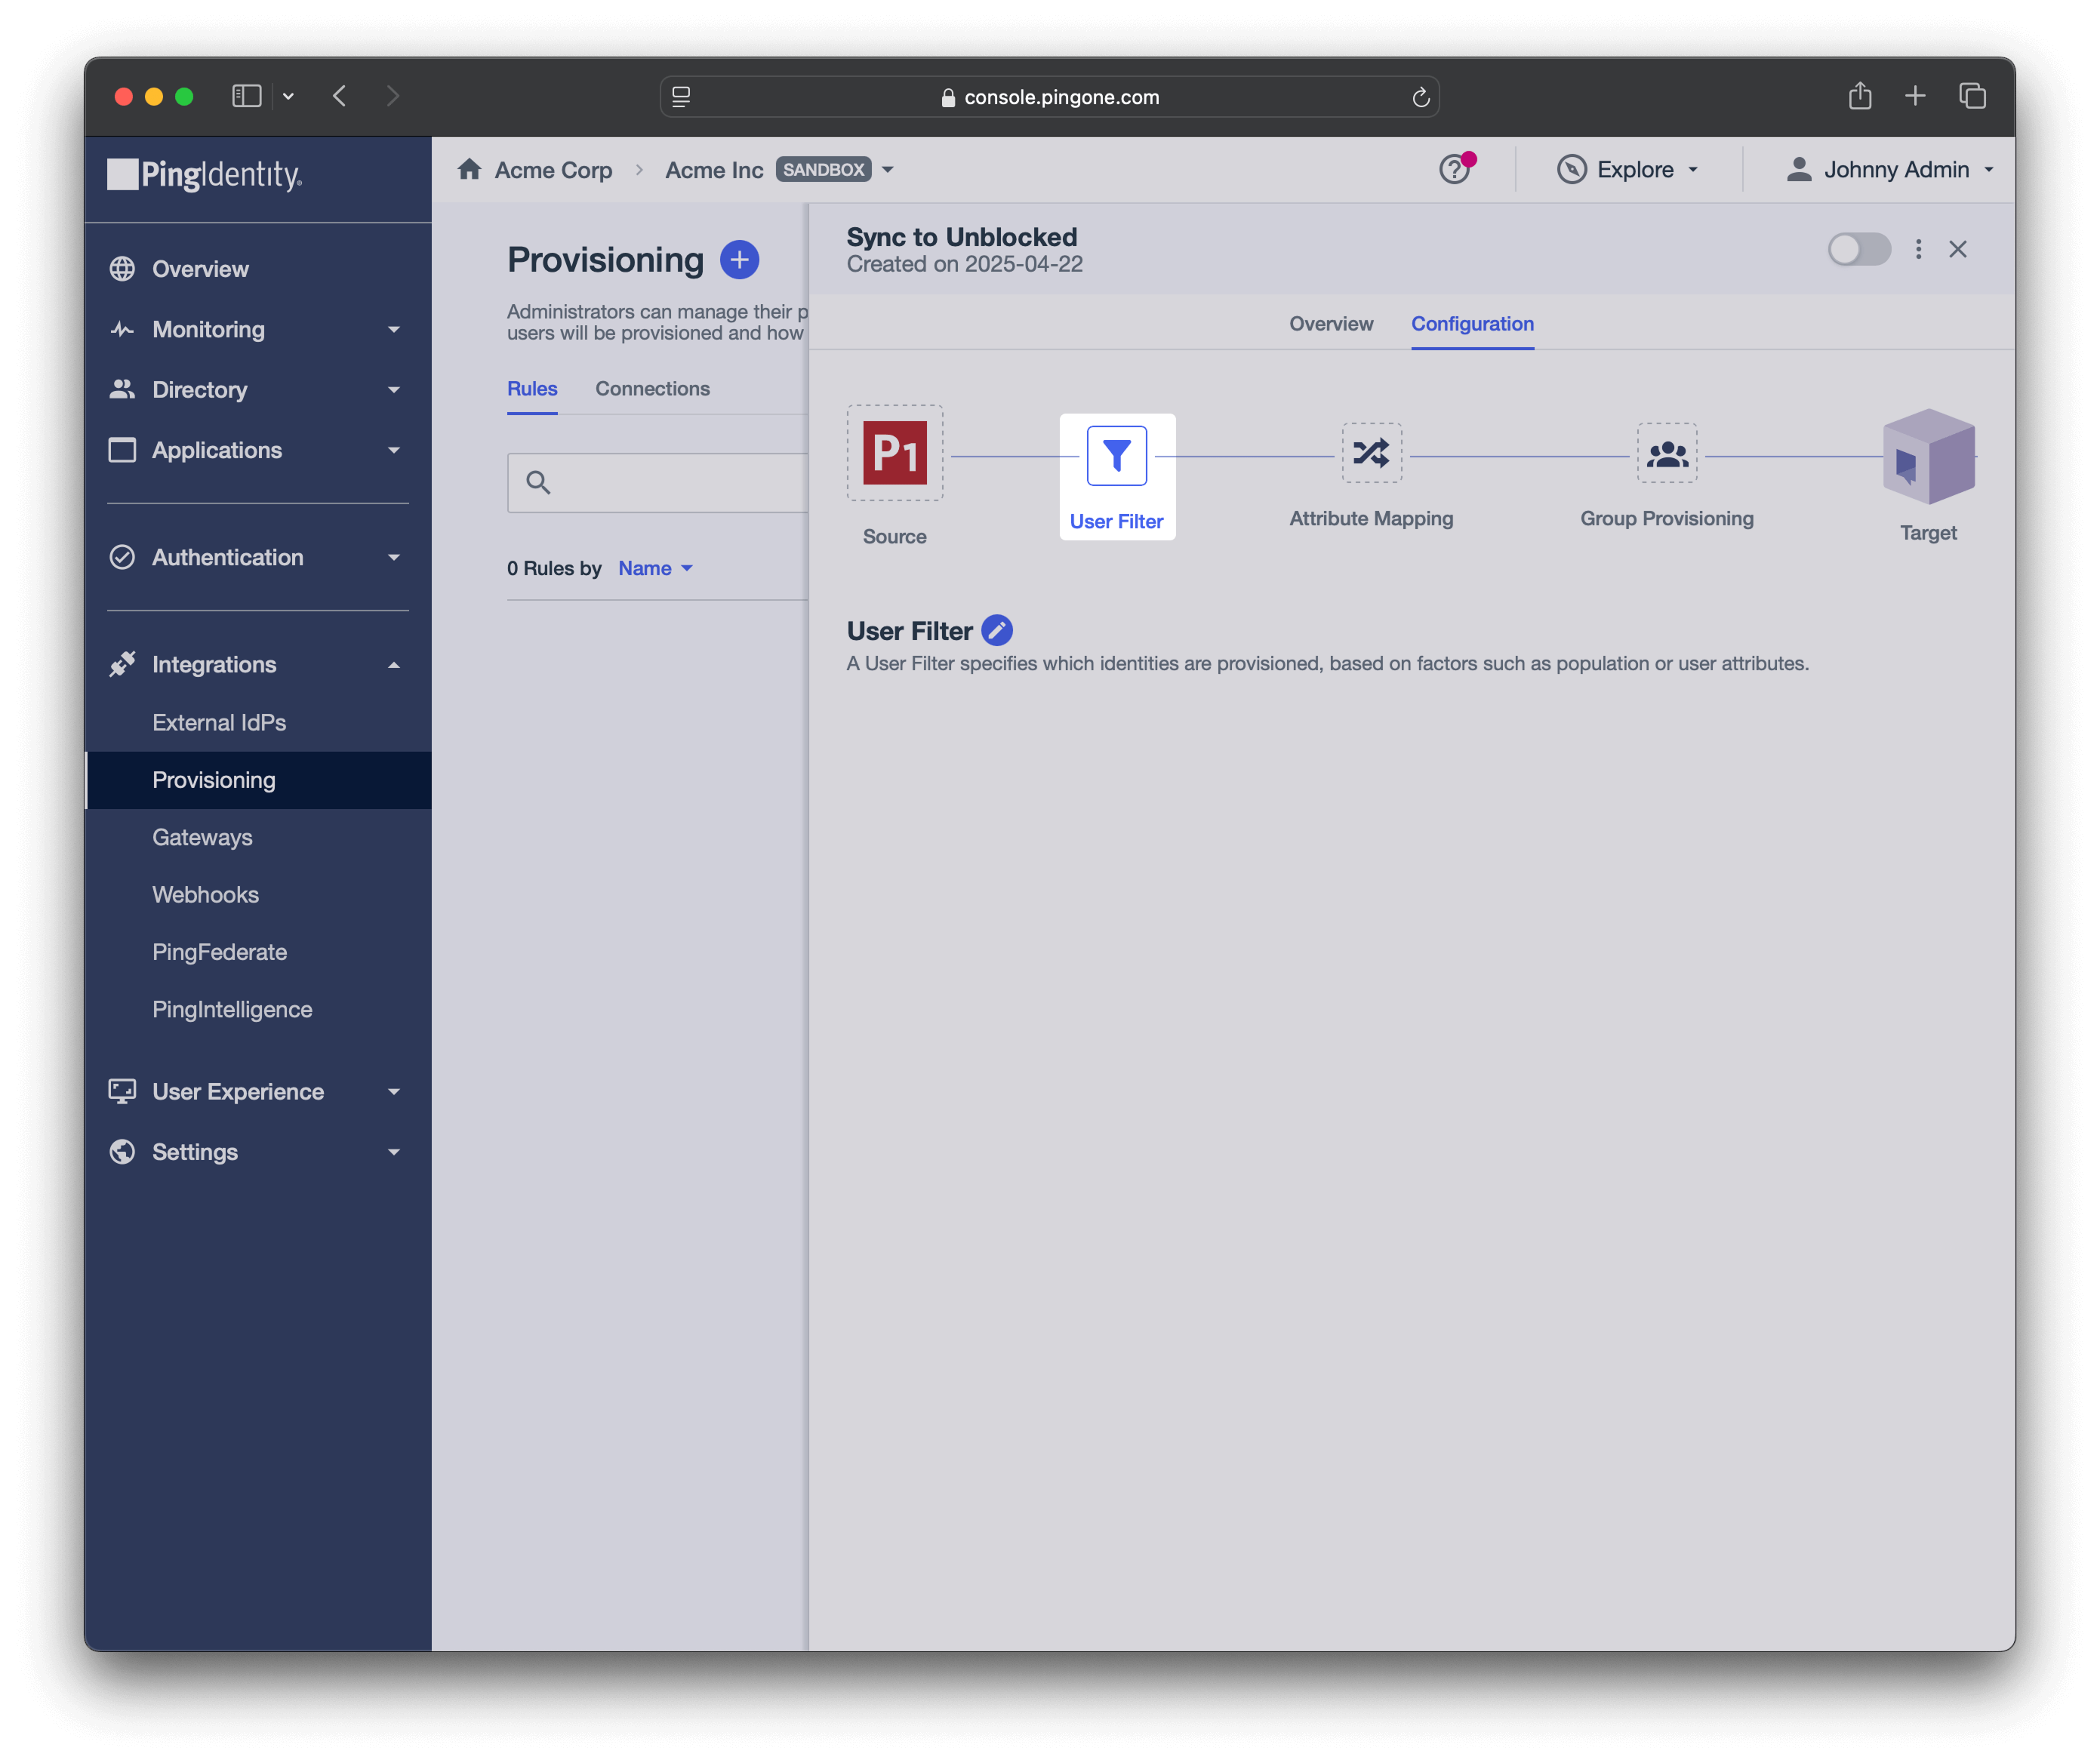Click the SANDBOX badge
The width and height of the screenshot is (2100, 1763).
click(823, 170)
